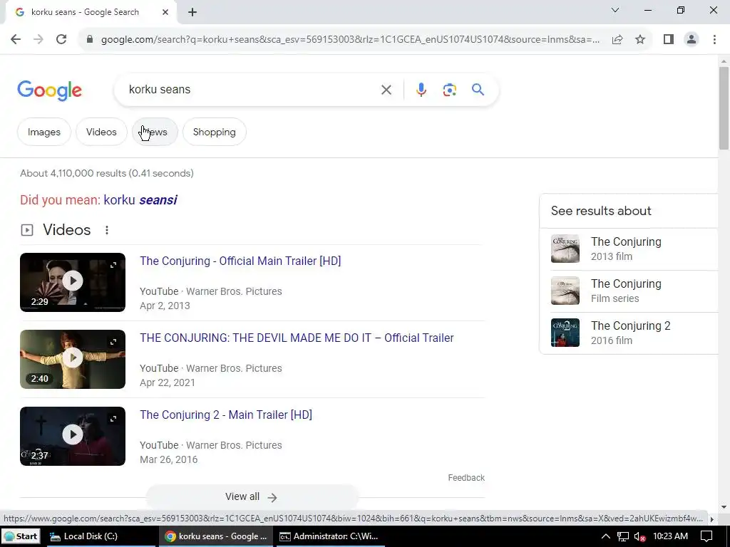The image size is (730, 547).
Task: Click the address bar URL
Action: click(350, 39)
